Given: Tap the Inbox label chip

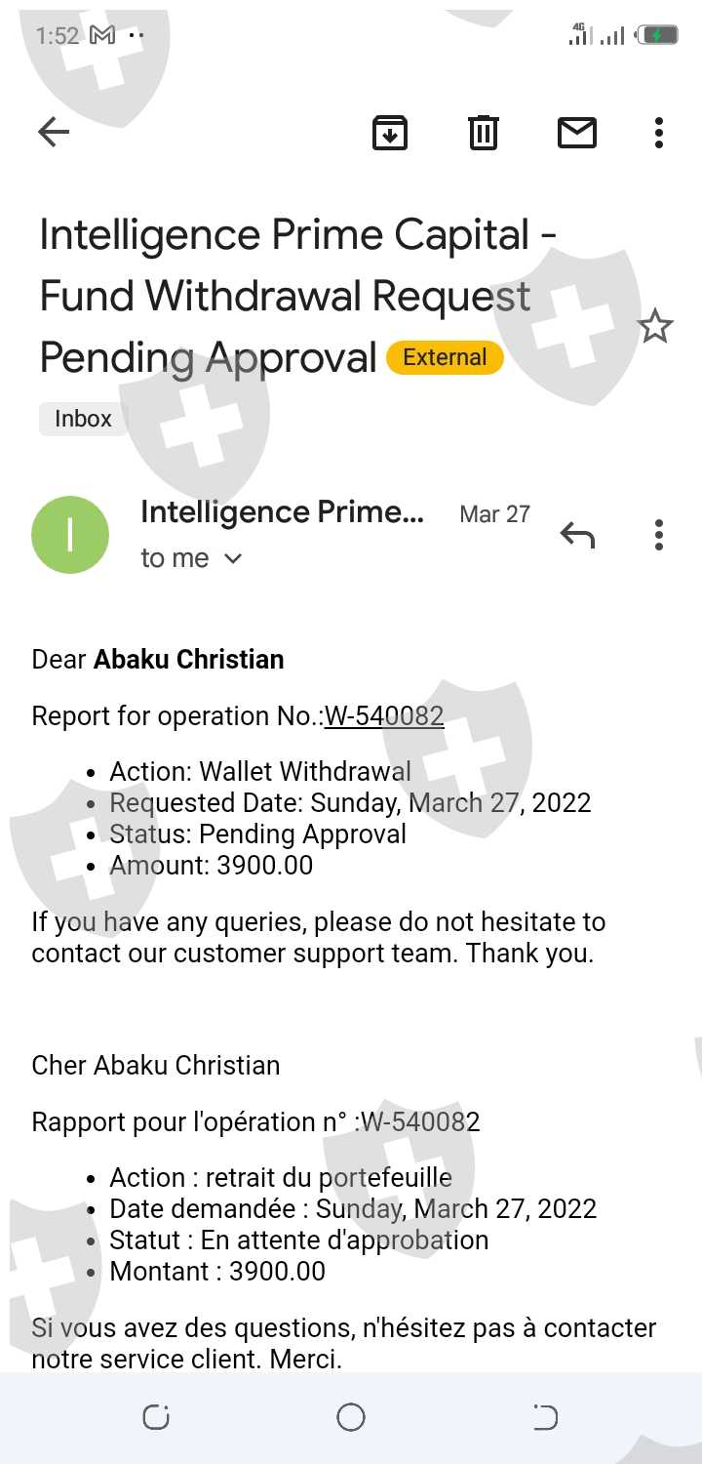Looking at the screenshot, I should pyautogui.click(x=83, y=419).
